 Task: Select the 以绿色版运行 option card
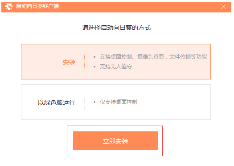pyautogui.click(x=116, y=102)
